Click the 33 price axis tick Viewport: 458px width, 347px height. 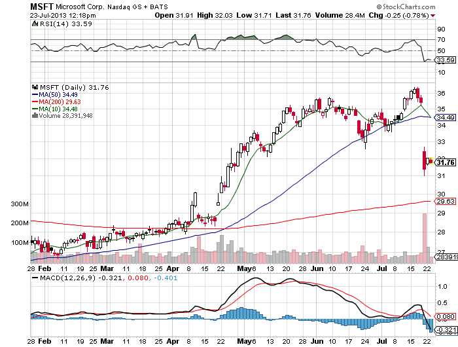pos(441,142)
